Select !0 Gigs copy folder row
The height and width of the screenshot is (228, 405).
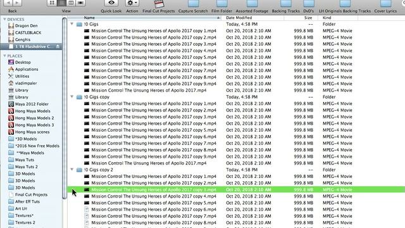[x=236, y=97]
